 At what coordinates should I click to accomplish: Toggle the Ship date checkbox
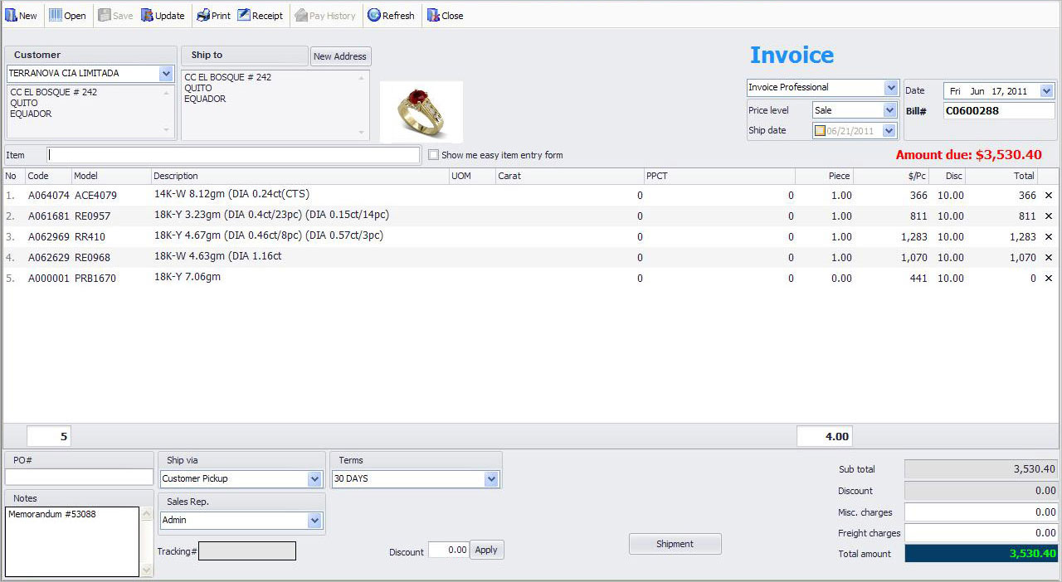820,130
